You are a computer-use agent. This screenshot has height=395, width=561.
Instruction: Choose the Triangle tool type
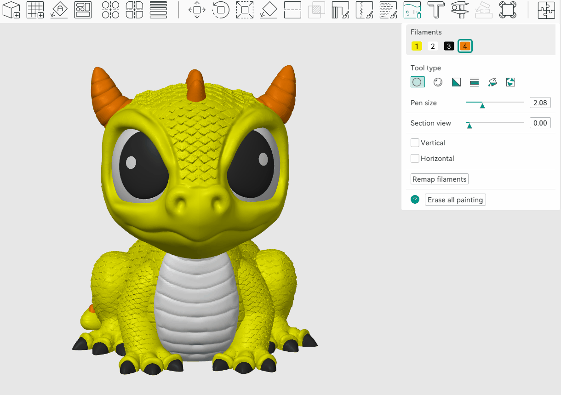456,82
